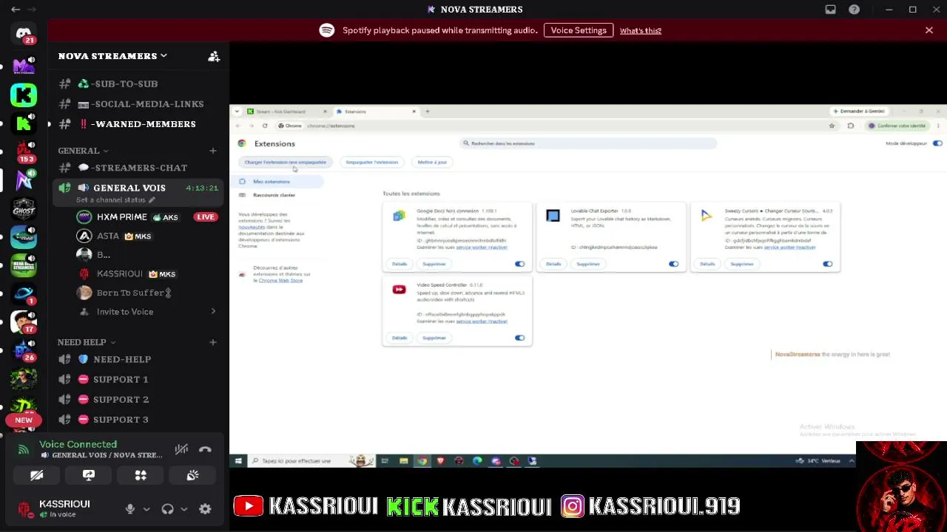This screenshot has height=532, width=947.
Task: Open Discord inbox icon in title bar
Action: pyautogui.click(x=831, y=10)
